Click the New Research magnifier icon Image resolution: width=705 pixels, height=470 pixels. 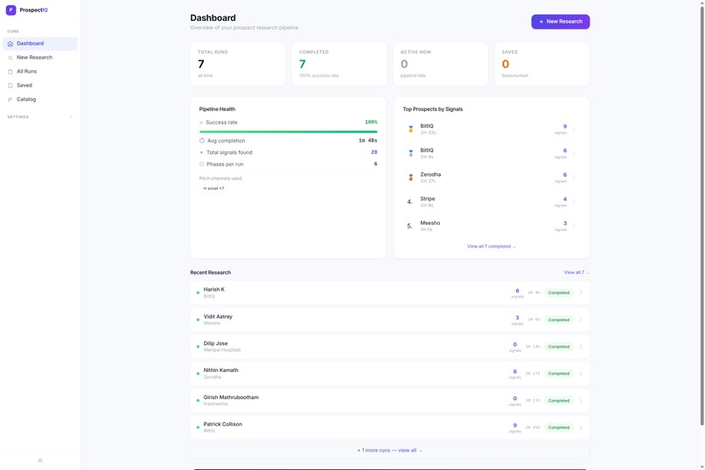(x=10, y=58)
